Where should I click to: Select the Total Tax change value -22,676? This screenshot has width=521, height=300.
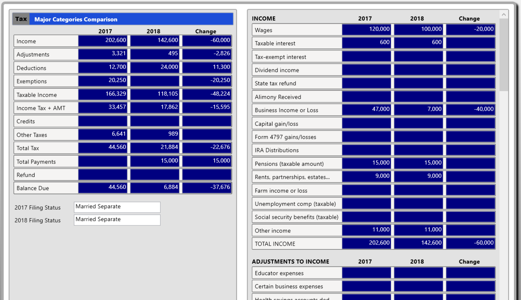pos(207,148)
